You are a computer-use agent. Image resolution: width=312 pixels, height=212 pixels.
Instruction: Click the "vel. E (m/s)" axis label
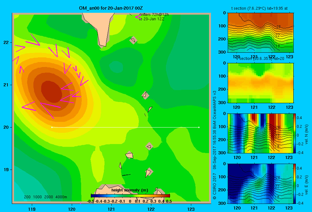307,185
